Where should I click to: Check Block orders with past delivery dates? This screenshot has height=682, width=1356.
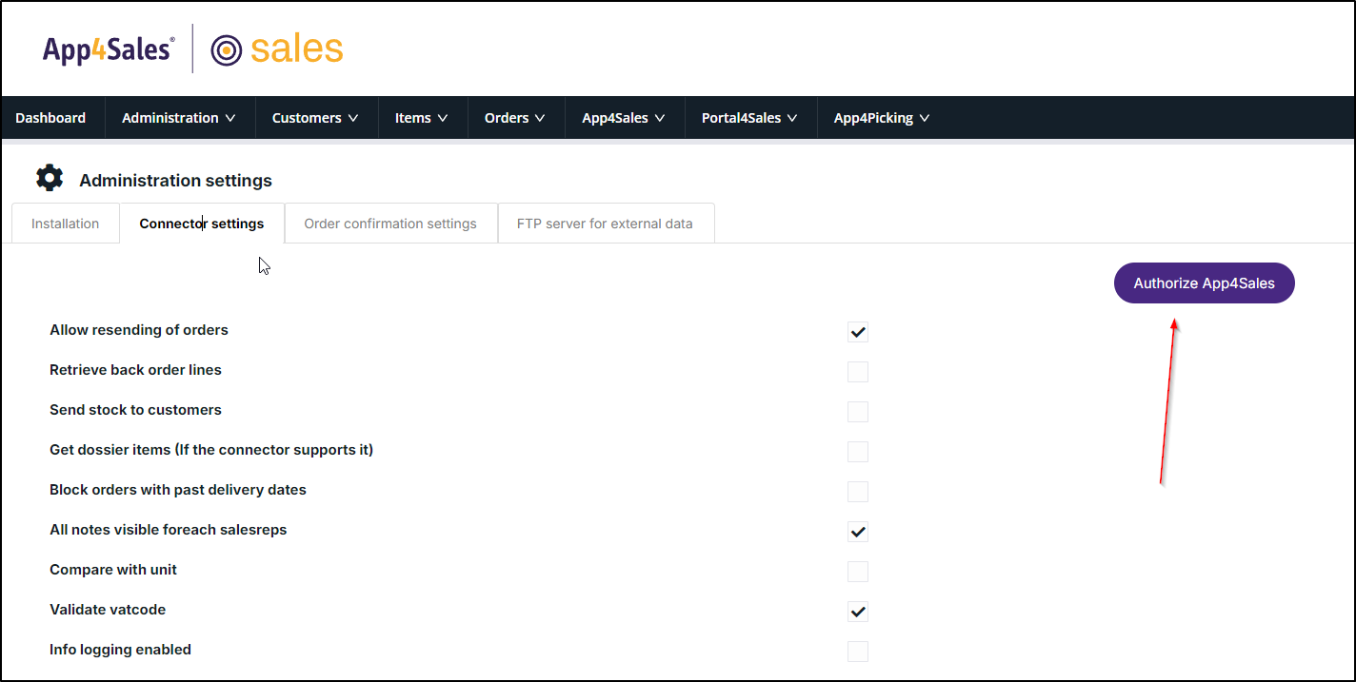858,492
